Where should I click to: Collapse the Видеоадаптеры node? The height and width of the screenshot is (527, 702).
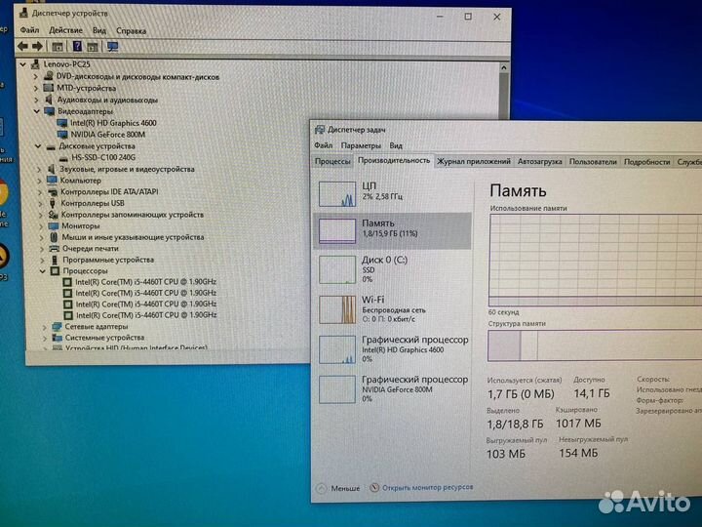pos(37,111)
